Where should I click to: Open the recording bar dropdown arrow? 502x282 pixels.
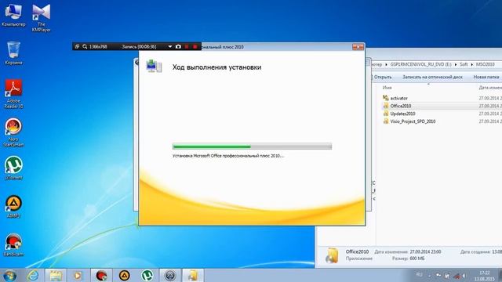170,47
